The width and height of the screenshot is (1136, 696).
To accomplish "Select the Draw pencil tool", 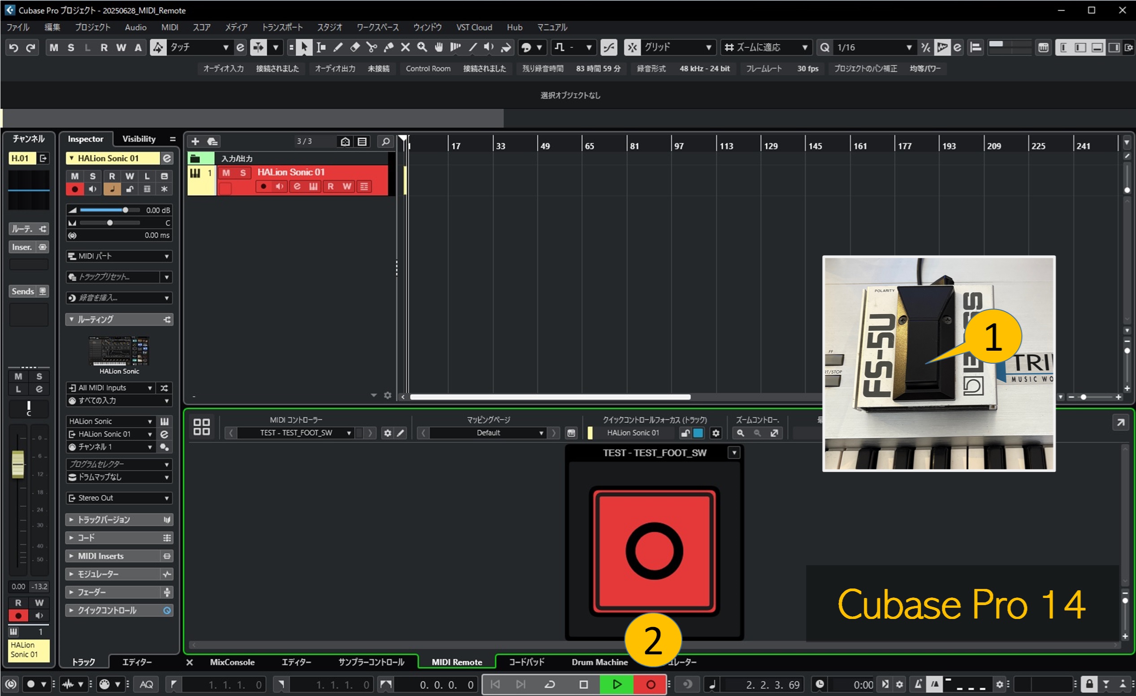I will [x=338, y=47].
